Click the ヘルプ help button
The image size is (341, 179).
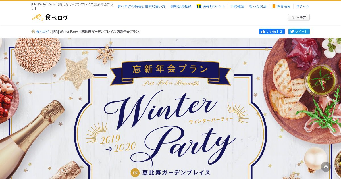click(299, 17)
